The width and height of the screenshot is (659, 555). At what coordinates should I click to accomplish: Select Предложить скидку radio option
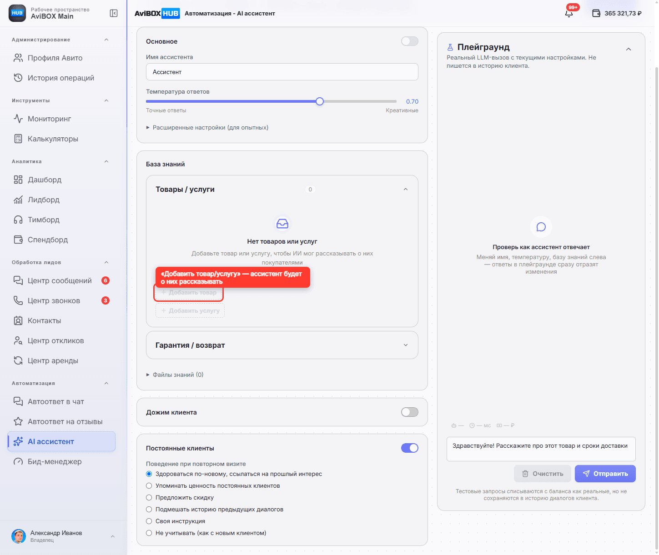(149, 498)
